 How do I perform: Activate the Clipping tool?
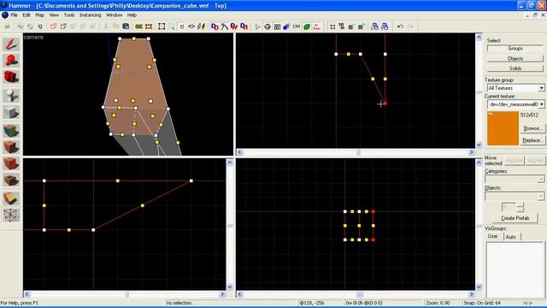(x=11, y=198)
